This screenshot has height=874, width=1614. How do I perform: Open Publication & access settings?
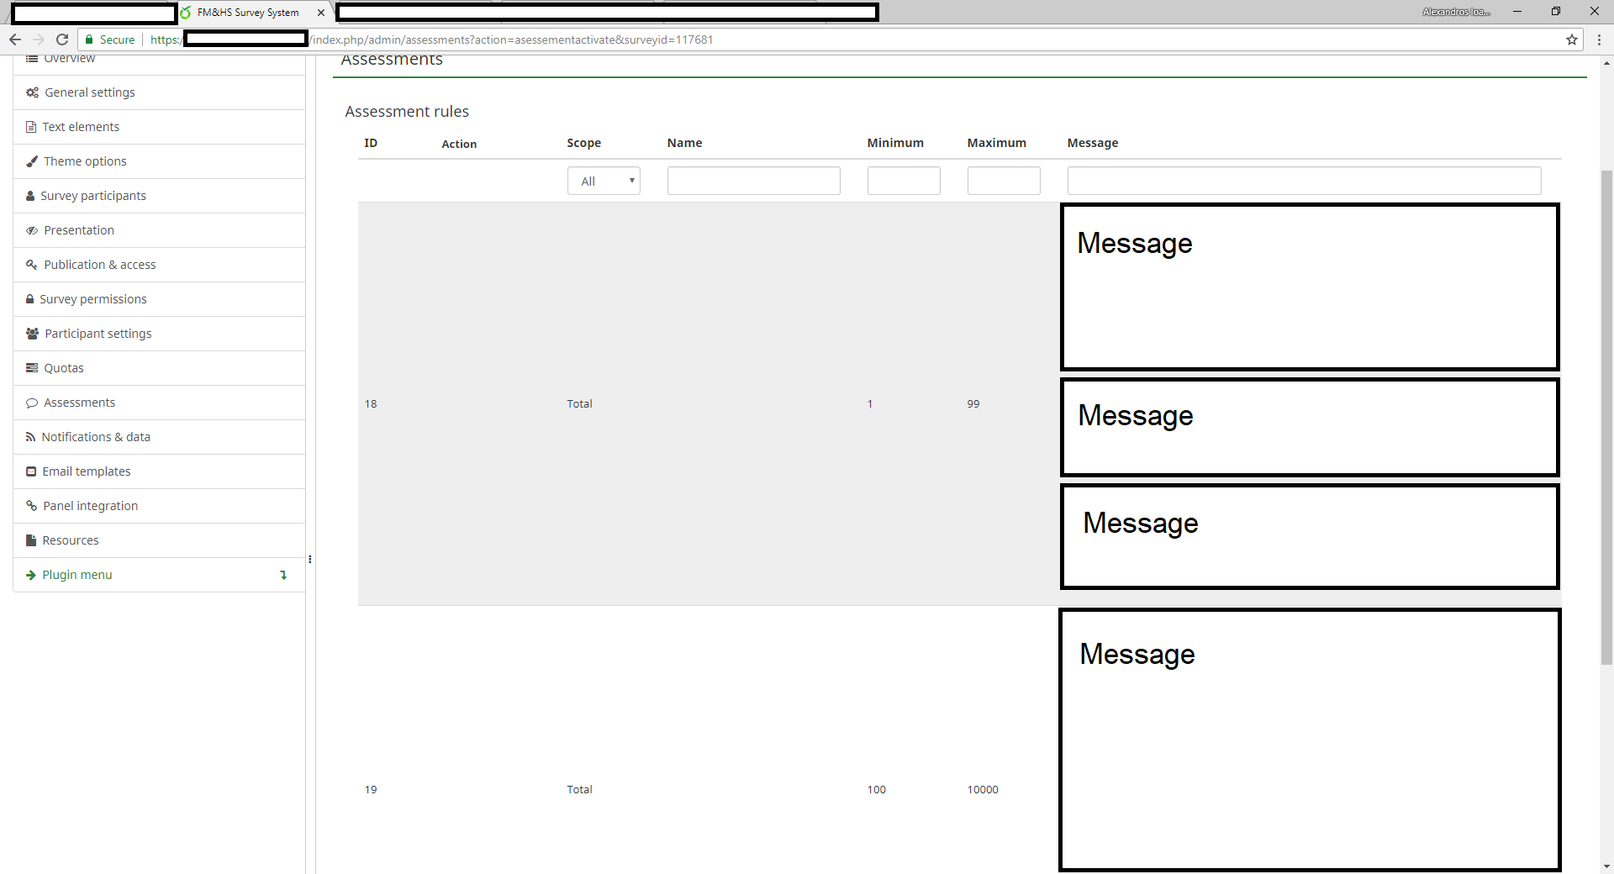coord(99,265)
